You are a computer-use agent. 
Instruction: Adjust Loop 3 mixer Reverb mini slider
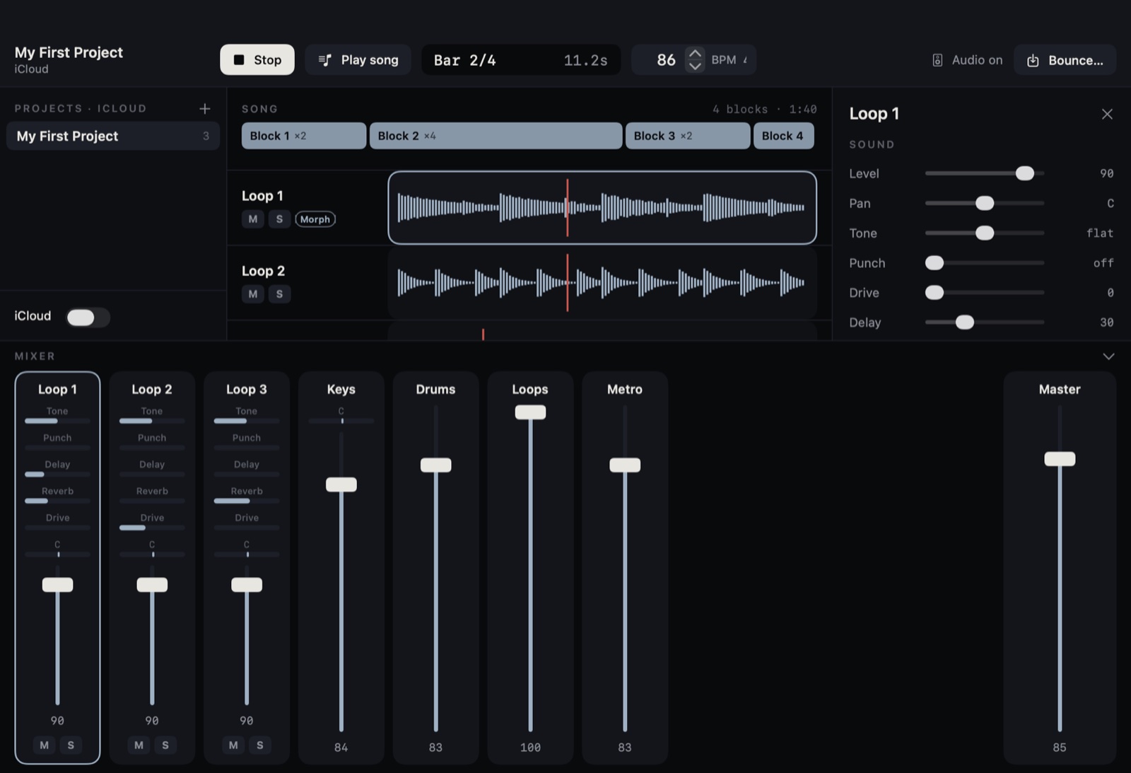click(x=247, y=501)
